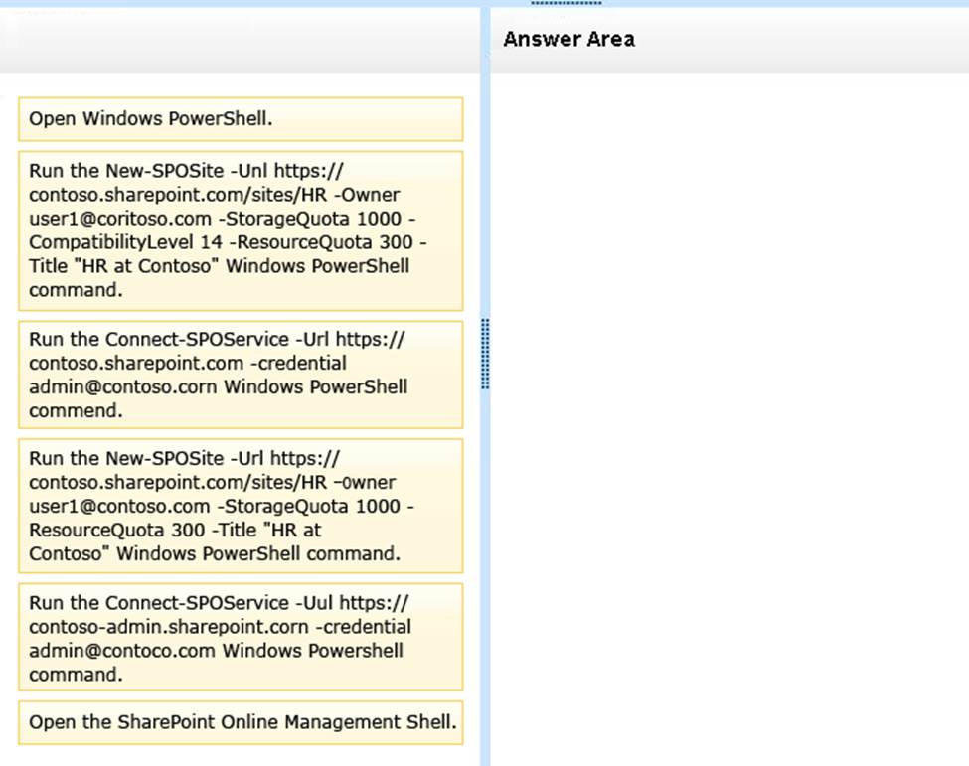This screenshot has width=969, height=766.
Task: Click the dotted grip at top edge
Action: click(x=565, y=3)
